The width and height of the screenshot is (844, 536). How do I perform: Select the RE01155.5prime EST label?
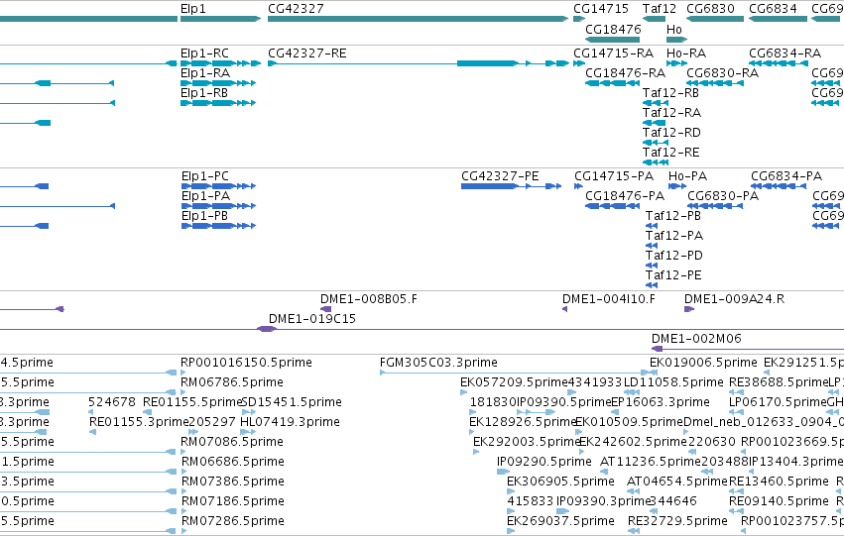point(192,402)
